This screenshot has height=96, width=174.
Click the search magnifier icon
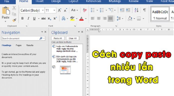(41, 38)
